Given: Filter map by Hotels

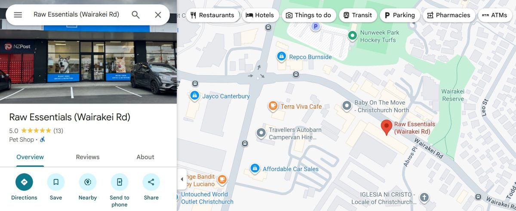Looking at the screenshot, I should click(260, 15).
